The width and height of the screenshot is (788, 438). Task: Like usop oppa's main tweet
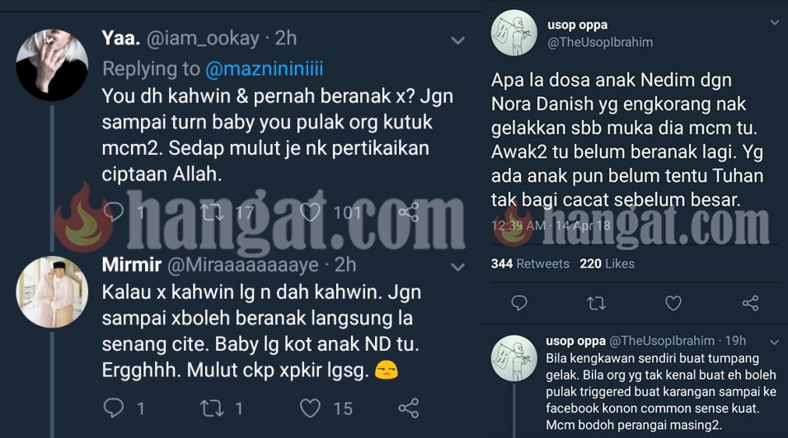tap(673, 303)
